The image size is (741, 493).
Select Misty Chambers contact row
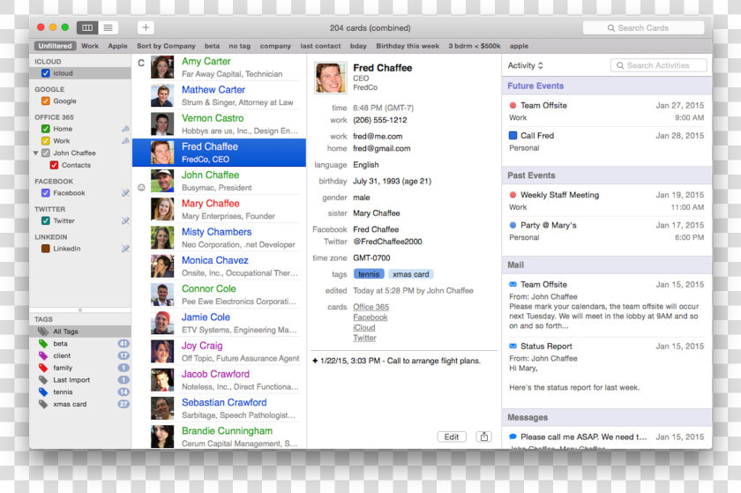(220, 238)
